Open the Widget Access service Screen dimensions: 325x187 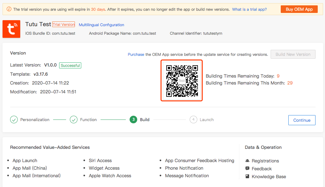tap(104, 168)
